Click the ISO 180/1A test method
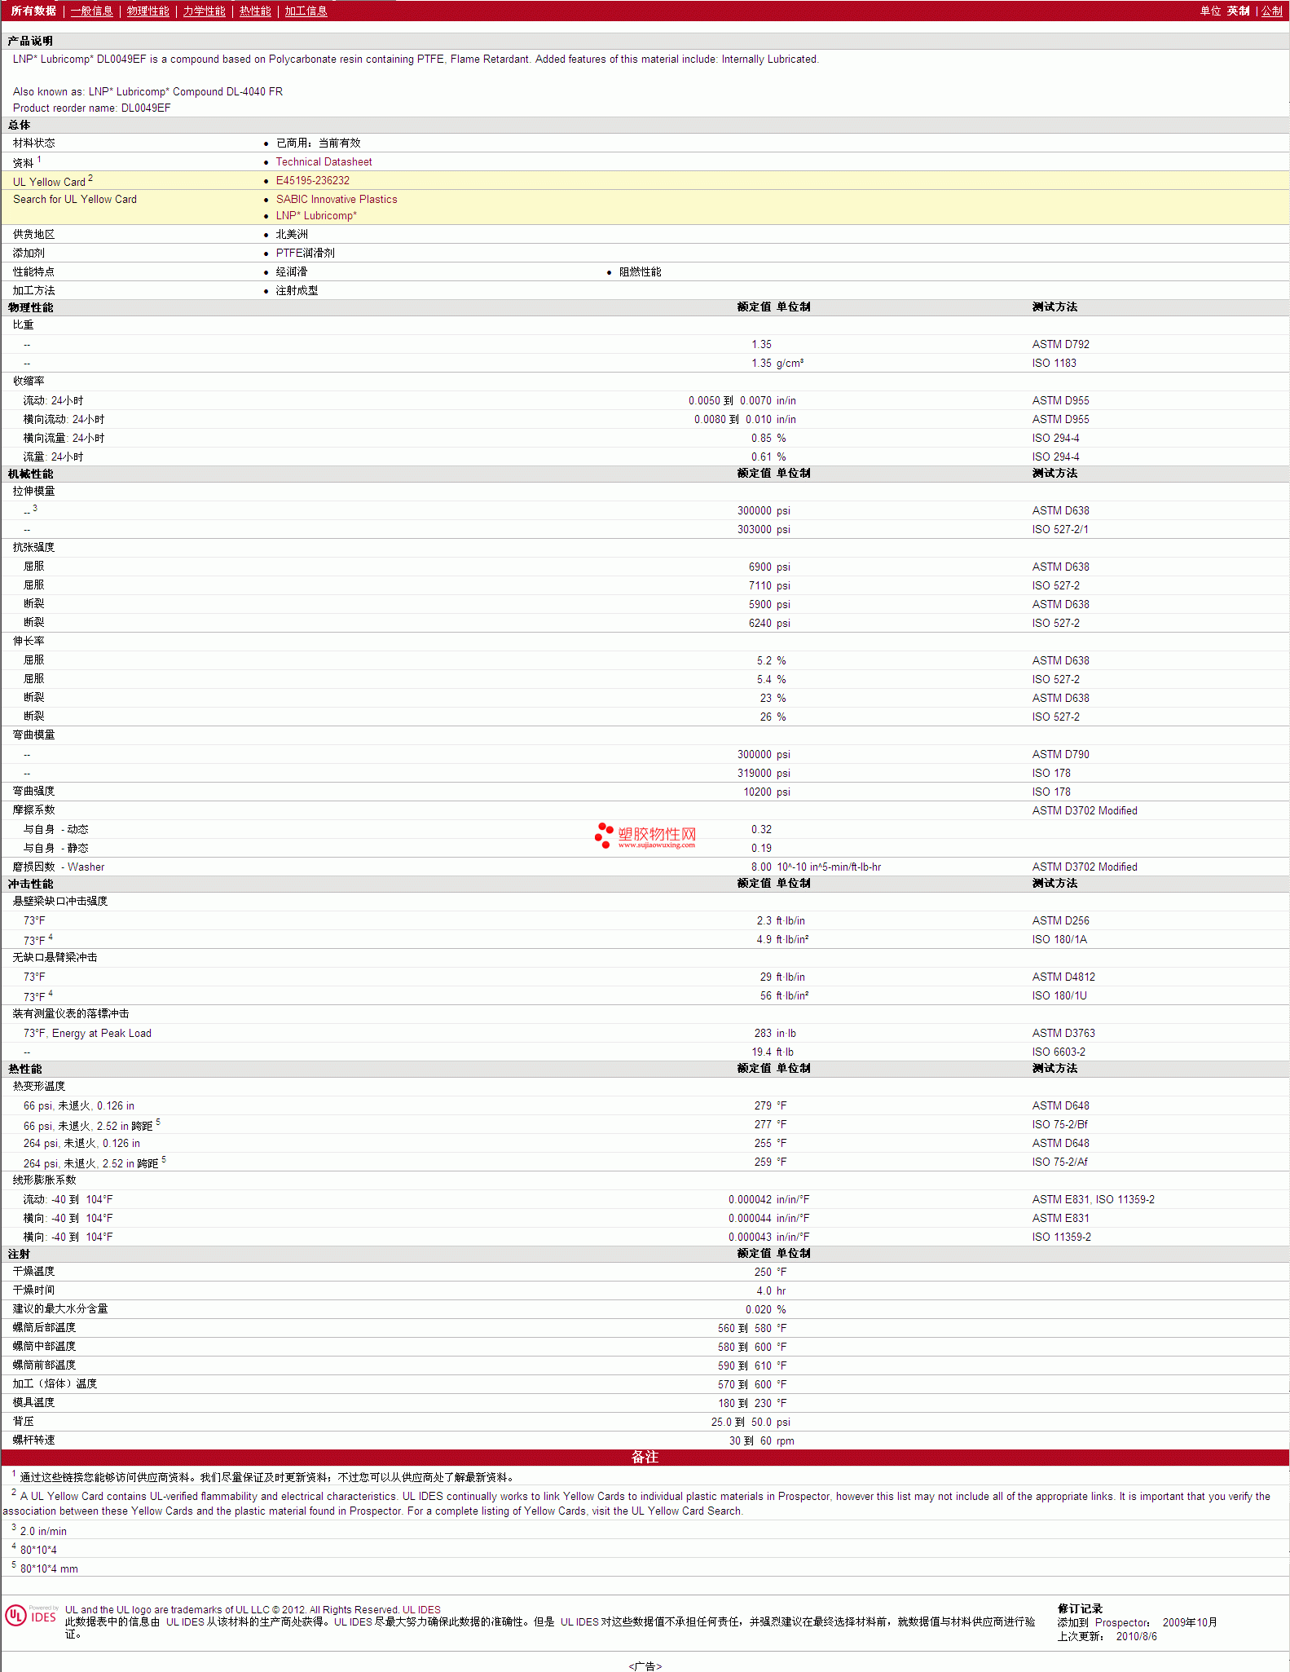The height and width of the screenshot is (1672, 1290). coord(1059,940)
